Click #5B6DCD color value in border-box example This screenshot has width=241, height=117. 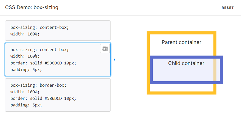(x=53, y=98)
